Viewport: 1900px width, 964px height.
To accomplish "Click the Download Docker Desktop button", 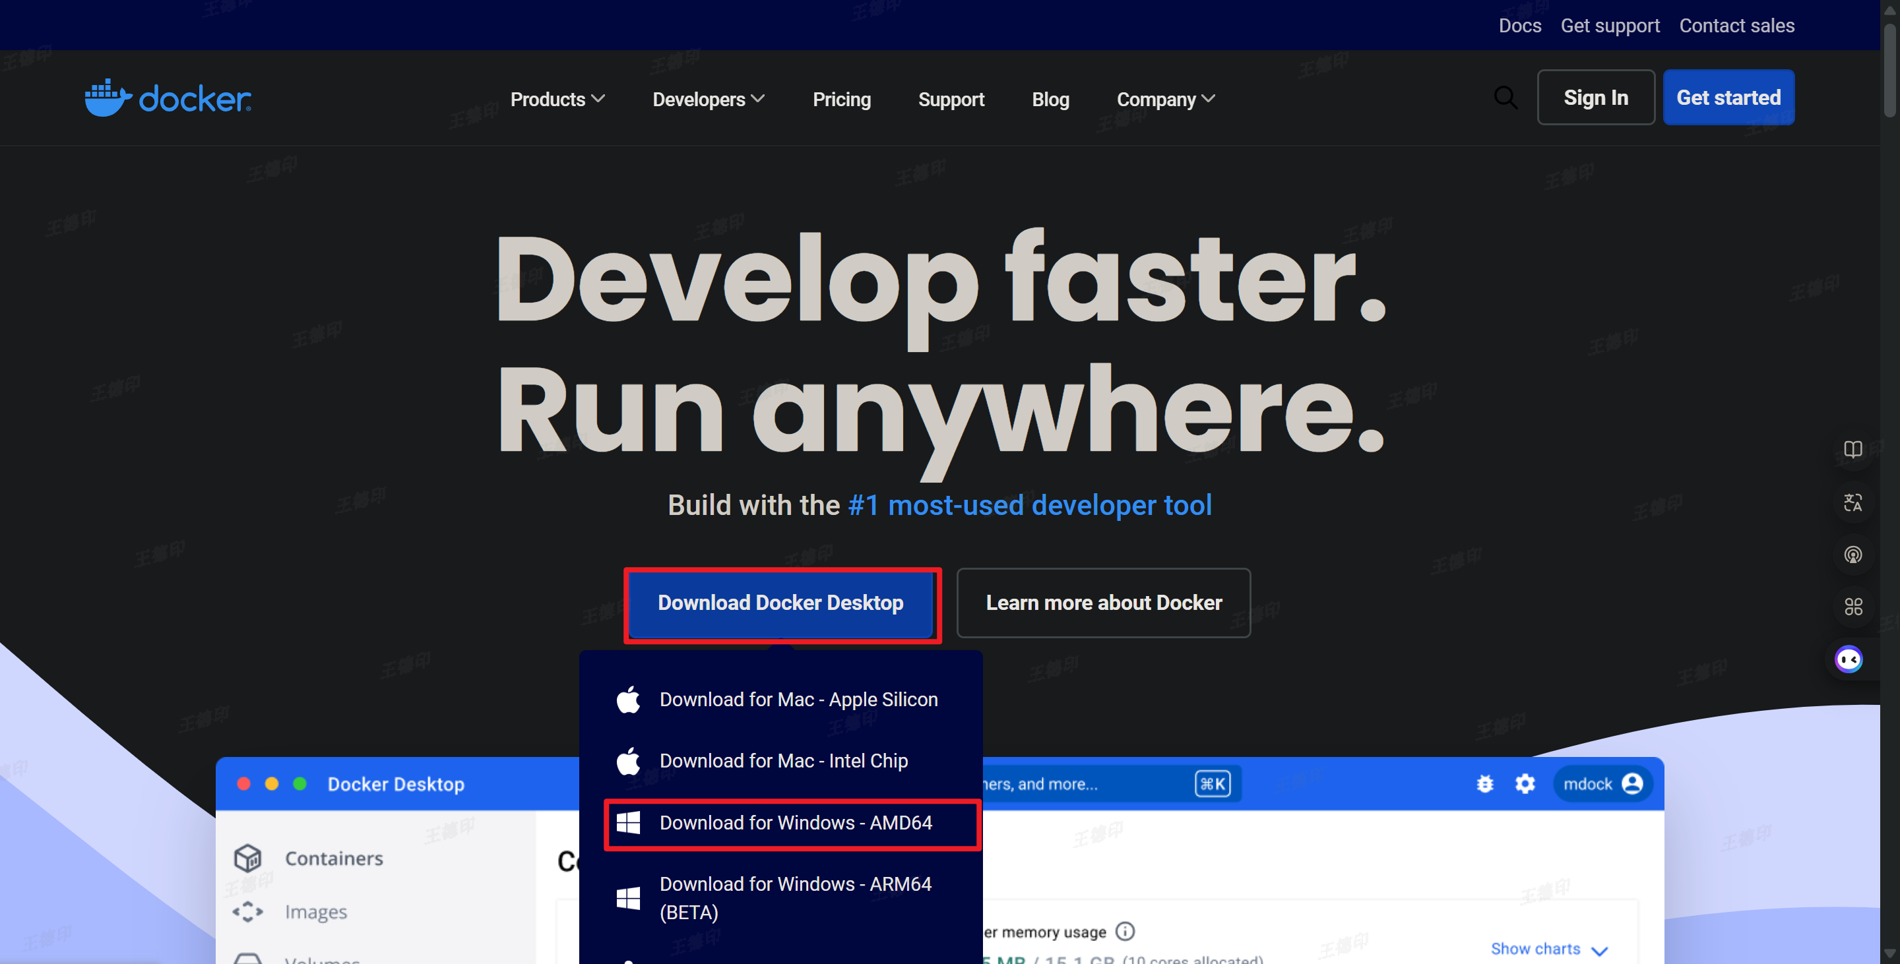I will point(780,603).
